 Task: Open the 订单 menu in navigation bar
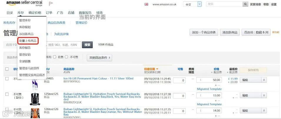(49, 13)
